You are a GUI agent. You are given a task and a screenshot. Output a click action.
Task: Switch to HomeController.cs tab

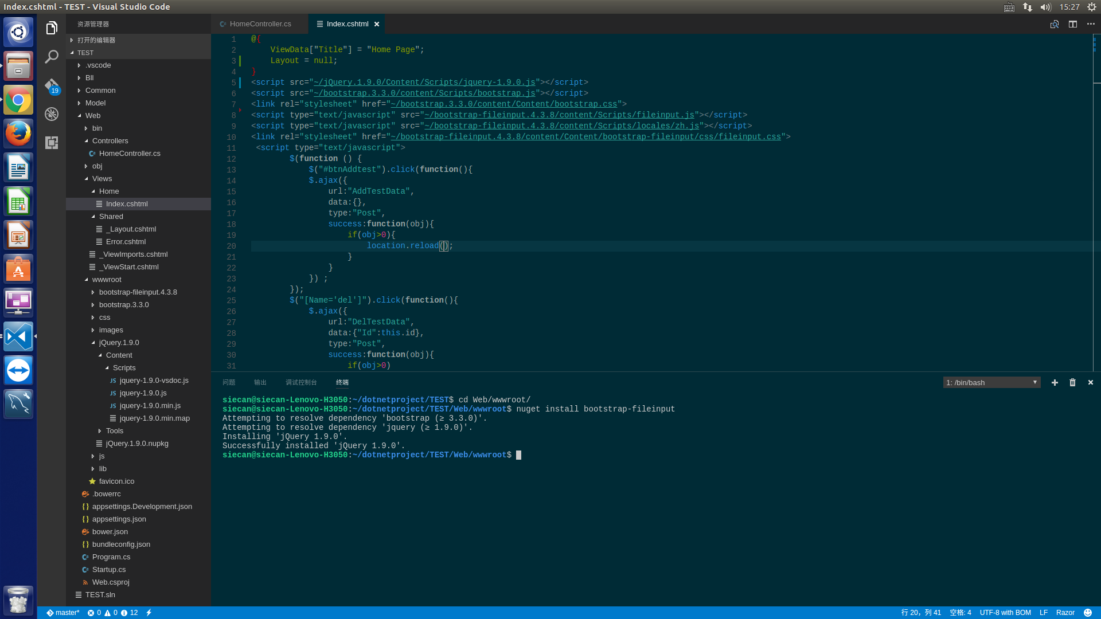coord(259,24)
